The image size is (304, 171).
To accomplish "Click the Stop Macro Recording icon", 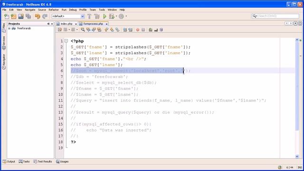I will click(143, 29).
